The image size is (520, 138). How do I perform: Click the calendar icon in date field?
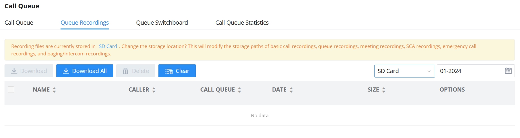point(508,71)
